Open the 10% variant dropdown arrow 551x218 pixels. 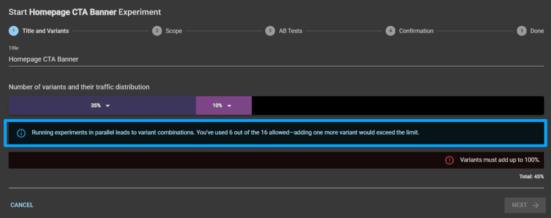229,106
